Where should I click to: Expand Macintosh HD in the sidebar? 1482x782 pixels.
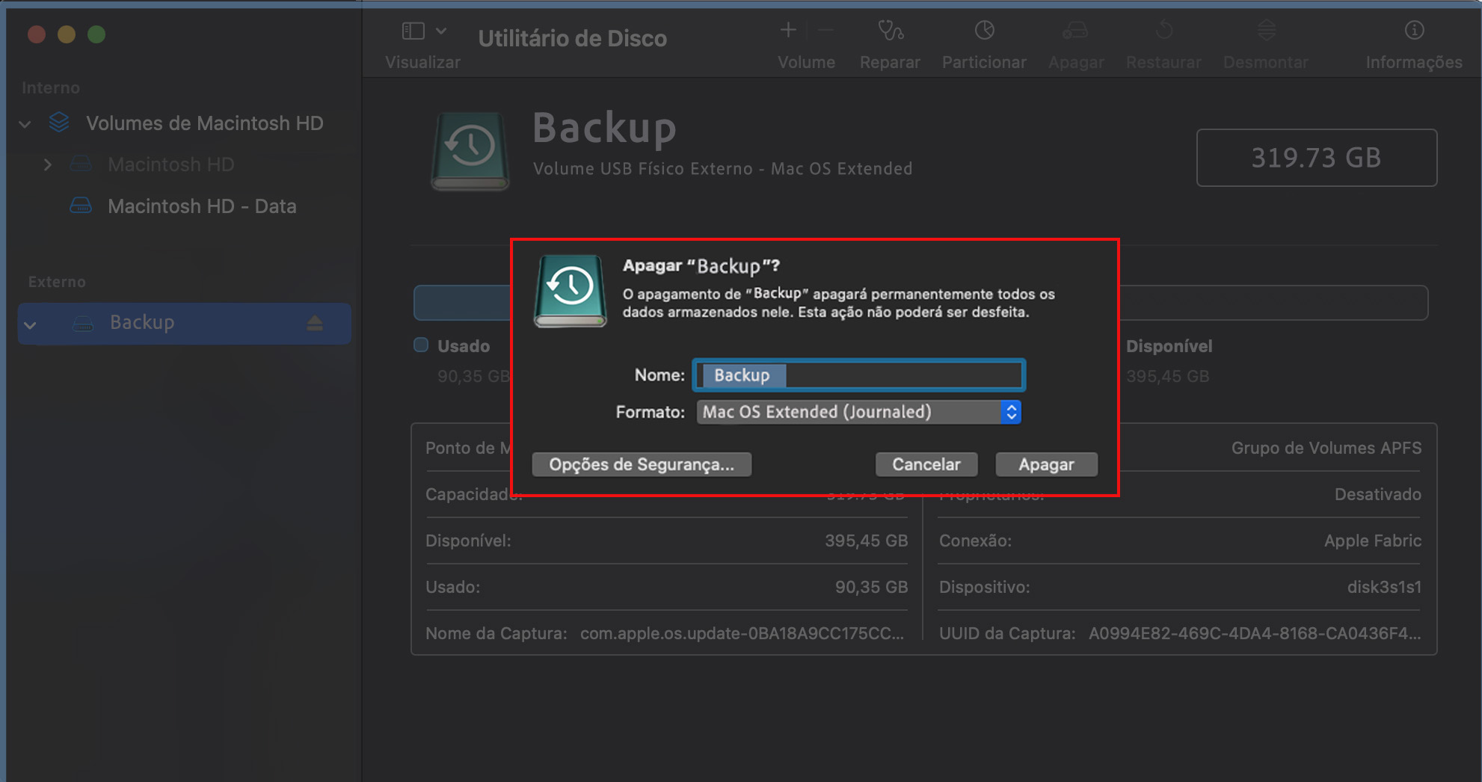[48, 164]
